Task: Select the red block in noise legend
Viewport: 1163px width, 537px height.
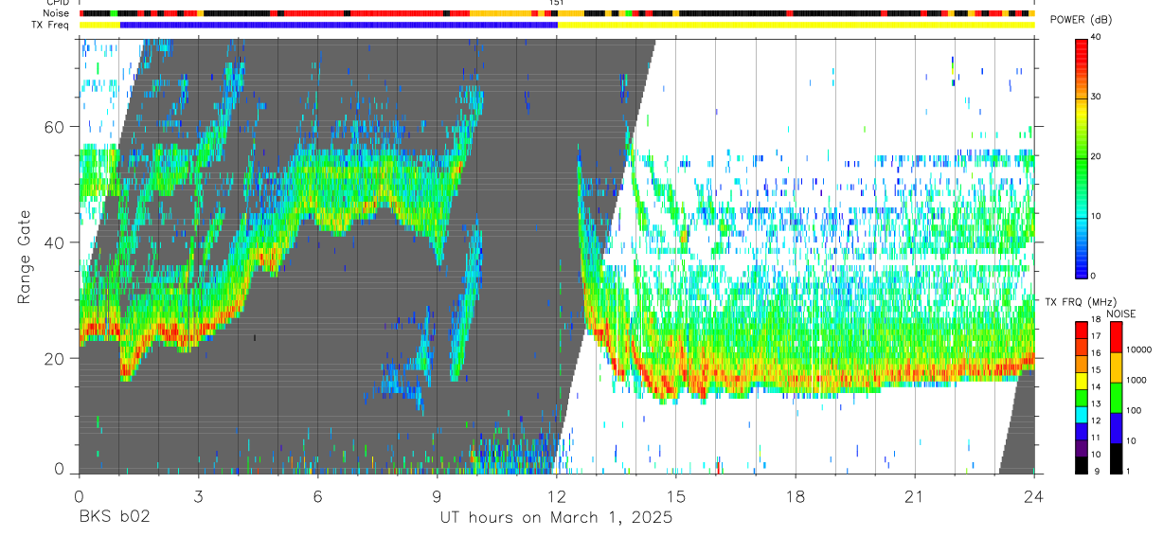Action: pos(1116,337)
